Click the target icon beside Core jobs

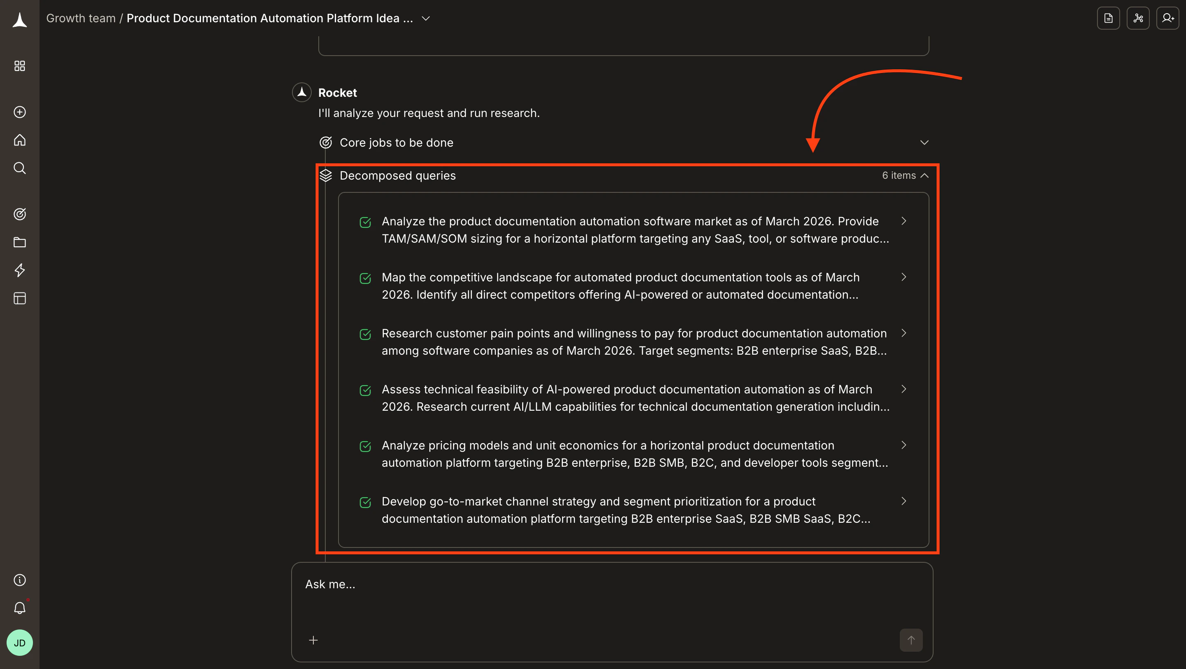coord(325,143)
